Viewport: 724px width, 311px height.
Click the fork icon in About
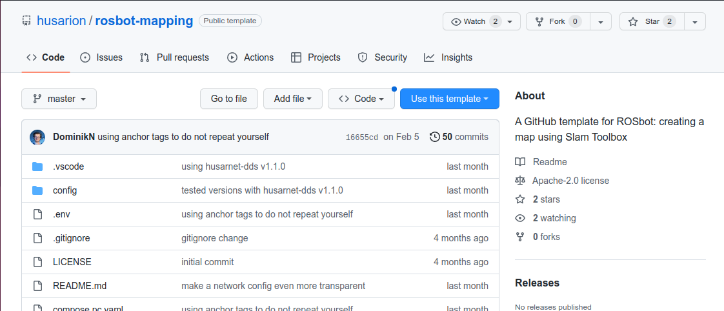coord(520,237)
